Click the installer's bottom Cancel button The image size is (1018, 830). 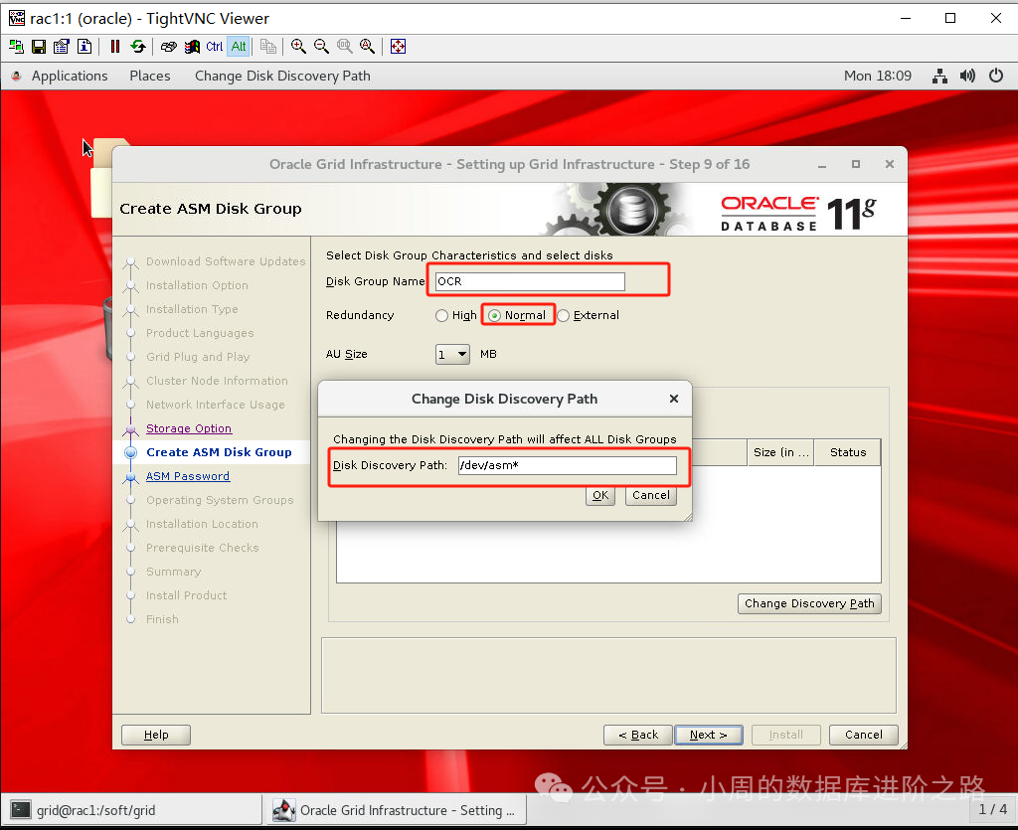point(864,735)
